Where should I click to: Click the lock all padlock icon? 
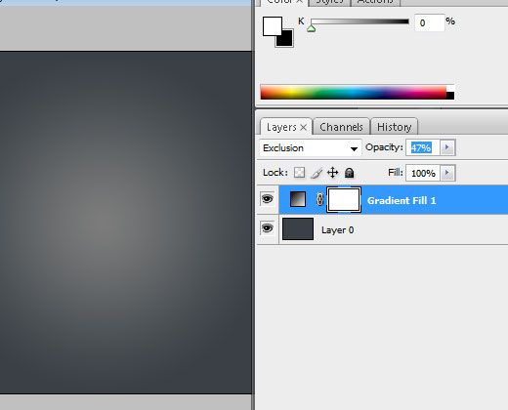click(349, 173)
